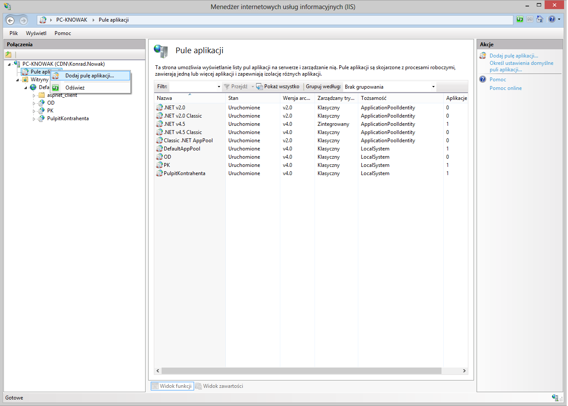Click the horizontal scrollbar right arrow
This screenshot has height=406, width=568.
464,371
